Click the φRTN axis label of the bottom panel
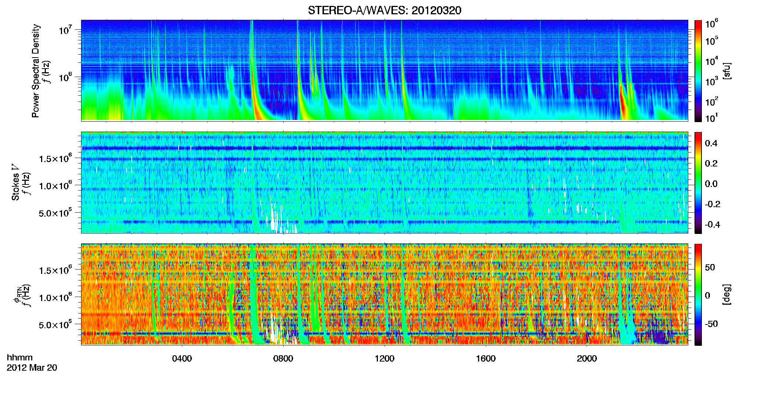769x396 pixels. point(17,295)
